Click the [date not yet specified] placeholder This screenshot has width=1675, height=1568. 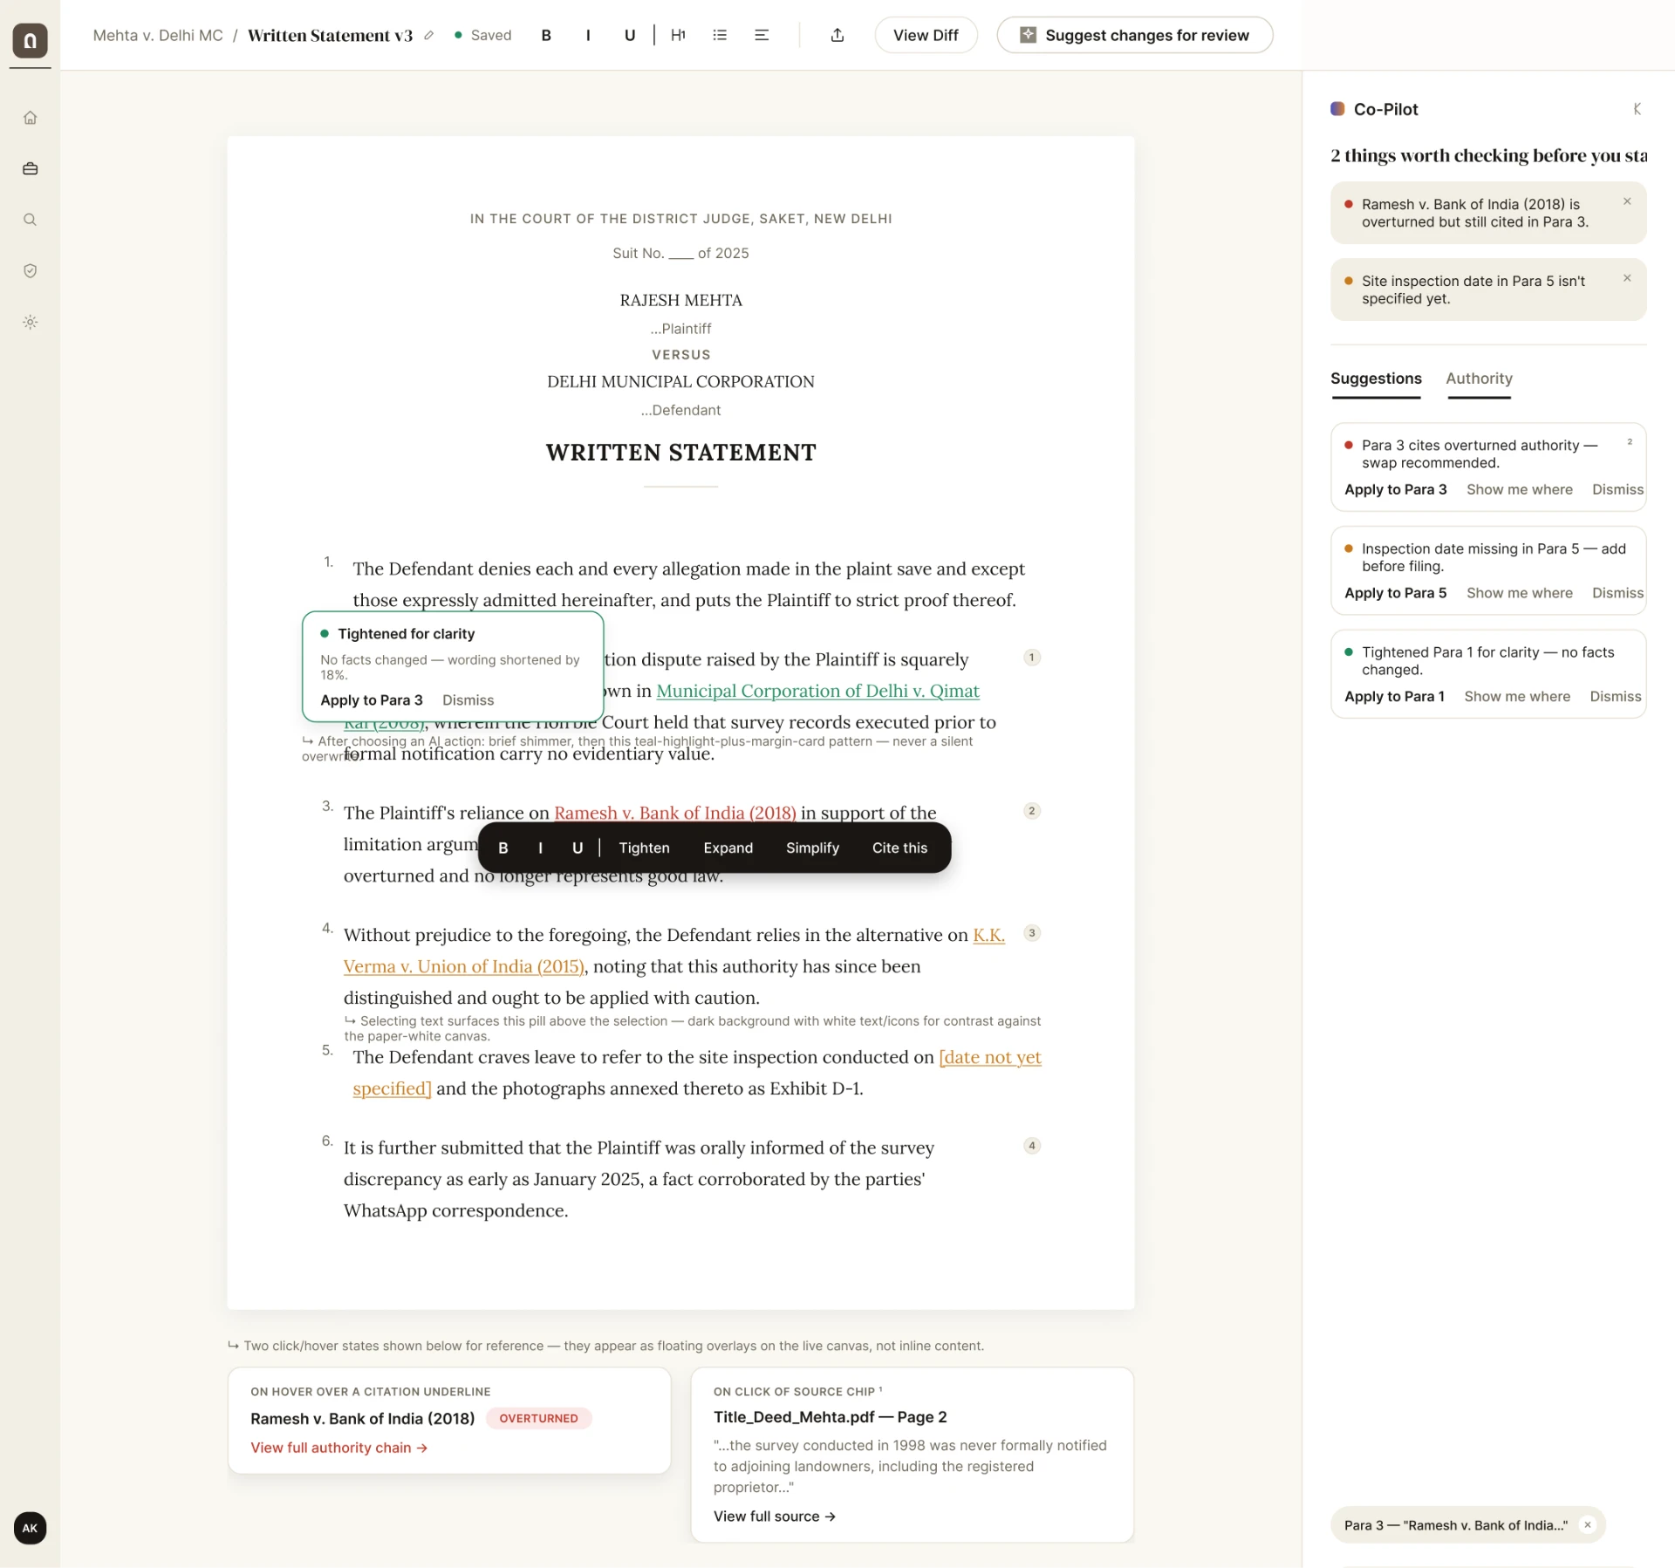click(989, 1057)
